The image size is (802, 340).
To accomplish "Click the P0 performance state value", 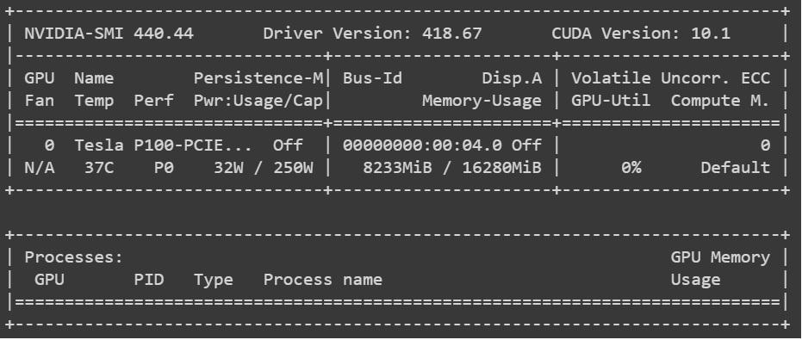I will coord(164,168).
